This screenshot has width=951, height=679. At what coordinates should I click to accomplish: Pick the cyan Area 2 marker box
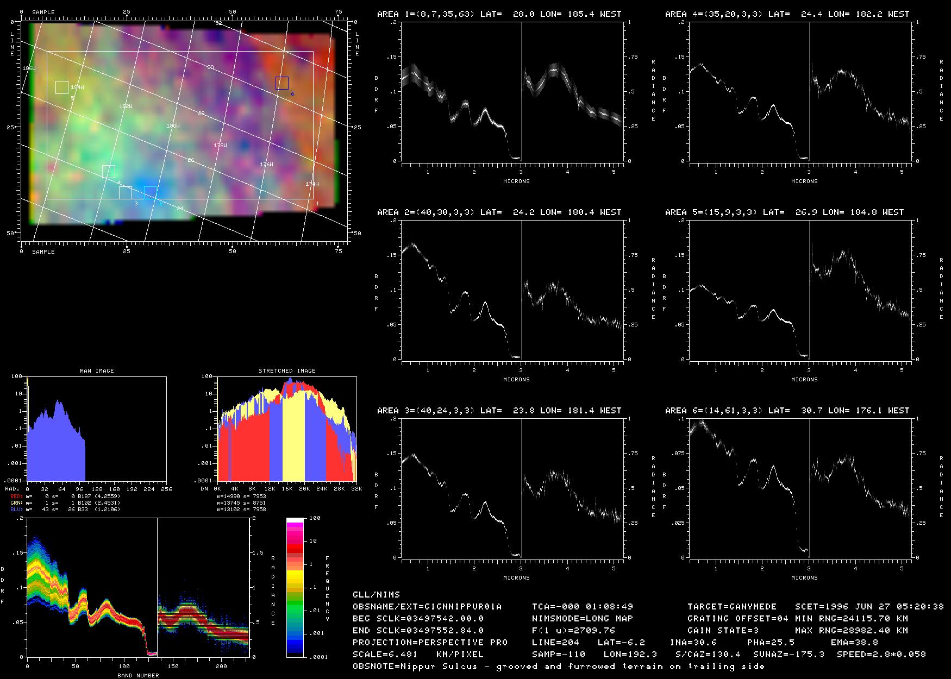tap(151, 192)
